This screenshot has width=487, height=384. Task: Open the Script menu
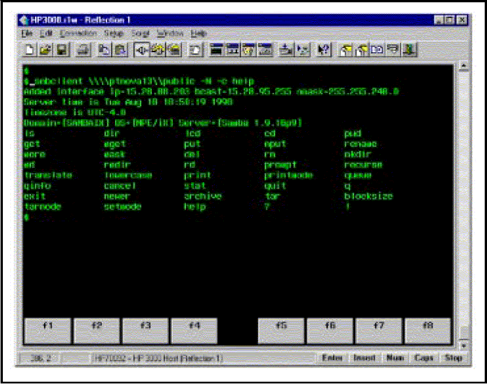click(140, 33)
